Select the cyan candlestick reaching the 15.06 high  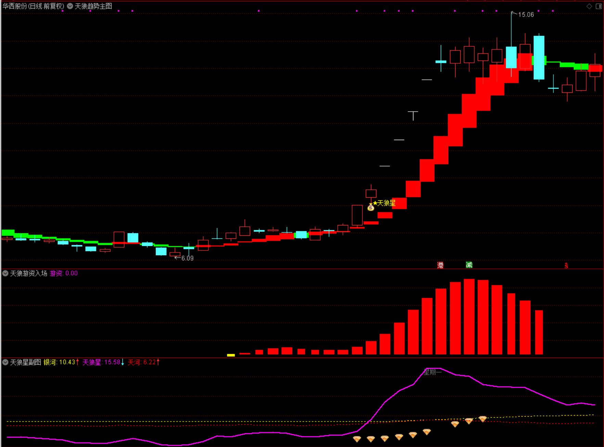coord(511,57)
